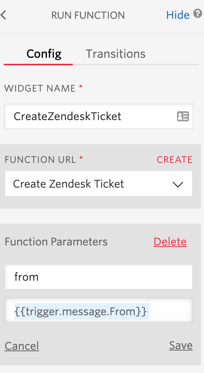Click the contact card icon in widget name field
Image resolution: width=204 pixels, height=373 pixels.
click(183, 117)
